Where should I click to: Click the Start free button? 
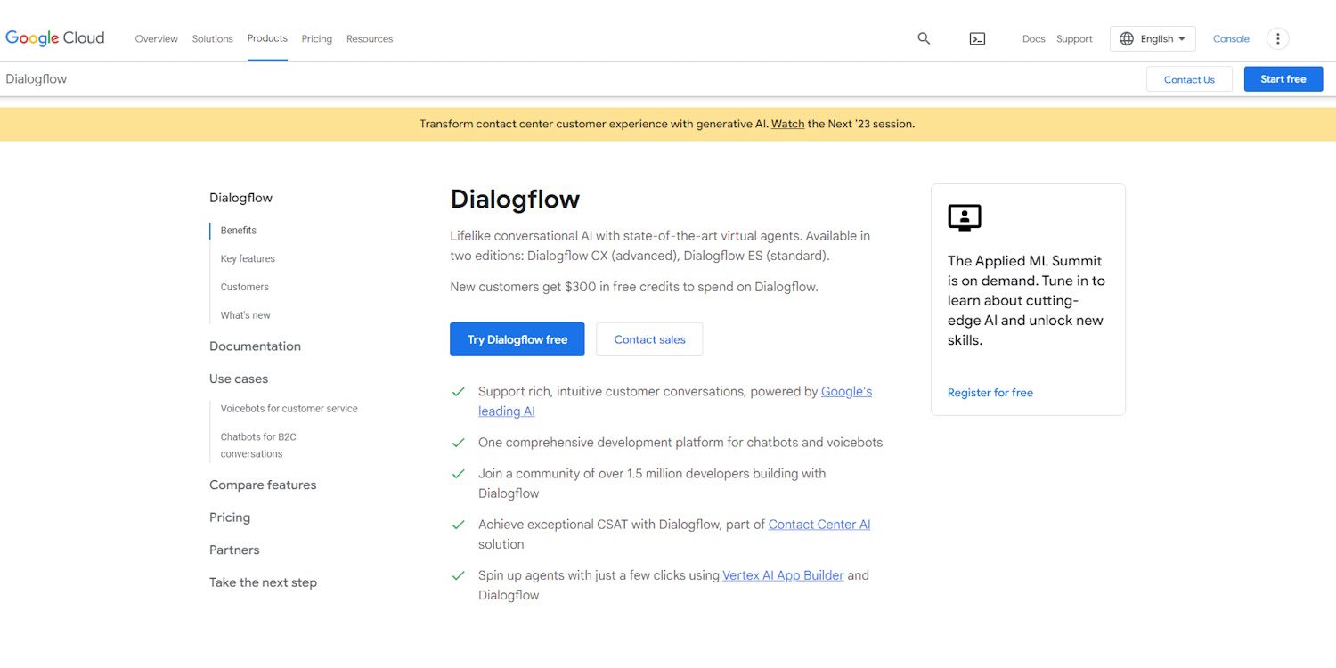[1283, 79]
